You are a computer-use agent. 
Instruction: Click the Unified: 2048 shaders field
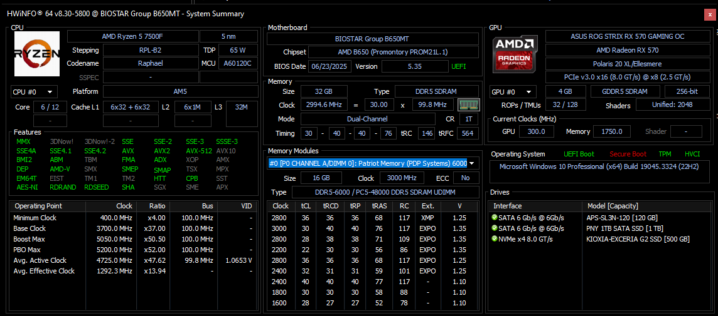[672, 105]
